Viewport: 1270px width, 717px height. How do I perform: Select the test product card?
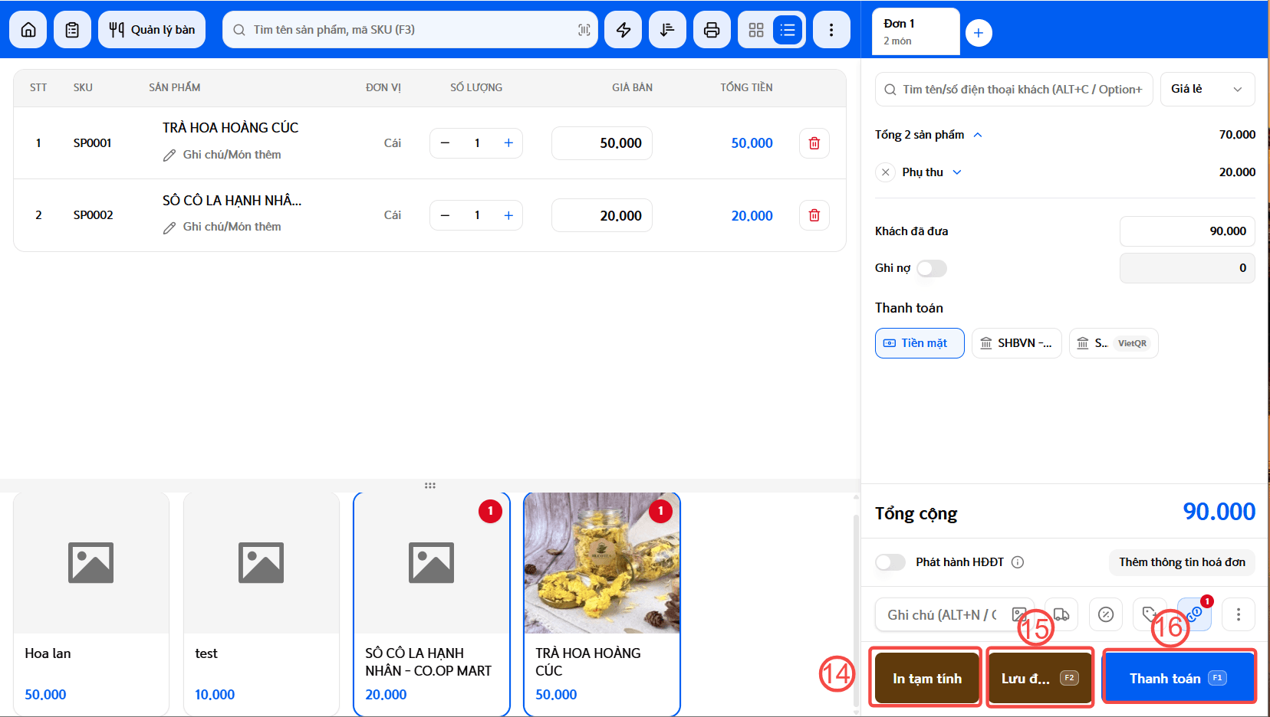[262, 604]
